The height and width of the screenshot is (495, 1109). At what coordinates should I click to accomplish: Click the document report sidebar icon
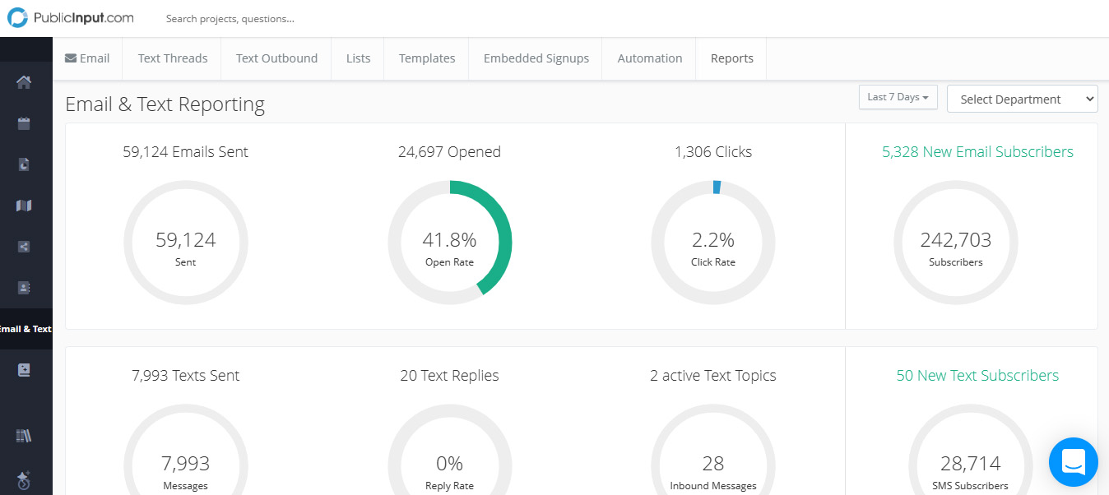24,164
